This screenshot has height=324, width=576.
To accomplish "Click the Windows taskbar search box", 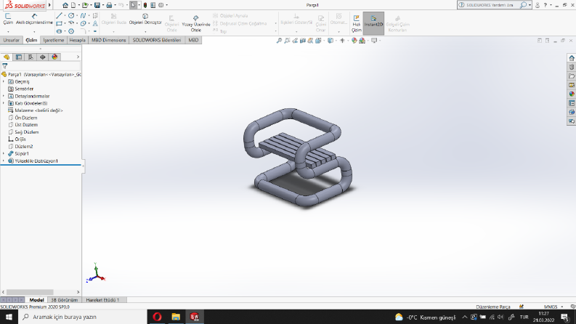I will 83,317.
